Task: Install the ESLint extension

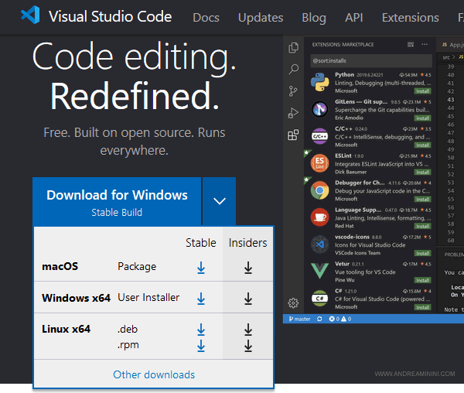Action: 422,173
